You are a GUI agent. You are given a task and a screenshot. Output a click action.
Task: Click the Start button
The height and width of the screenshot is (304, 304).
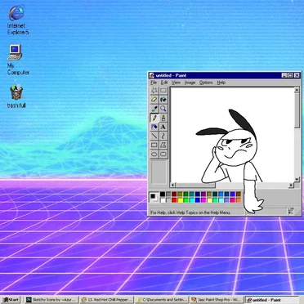tap(11, 300)
